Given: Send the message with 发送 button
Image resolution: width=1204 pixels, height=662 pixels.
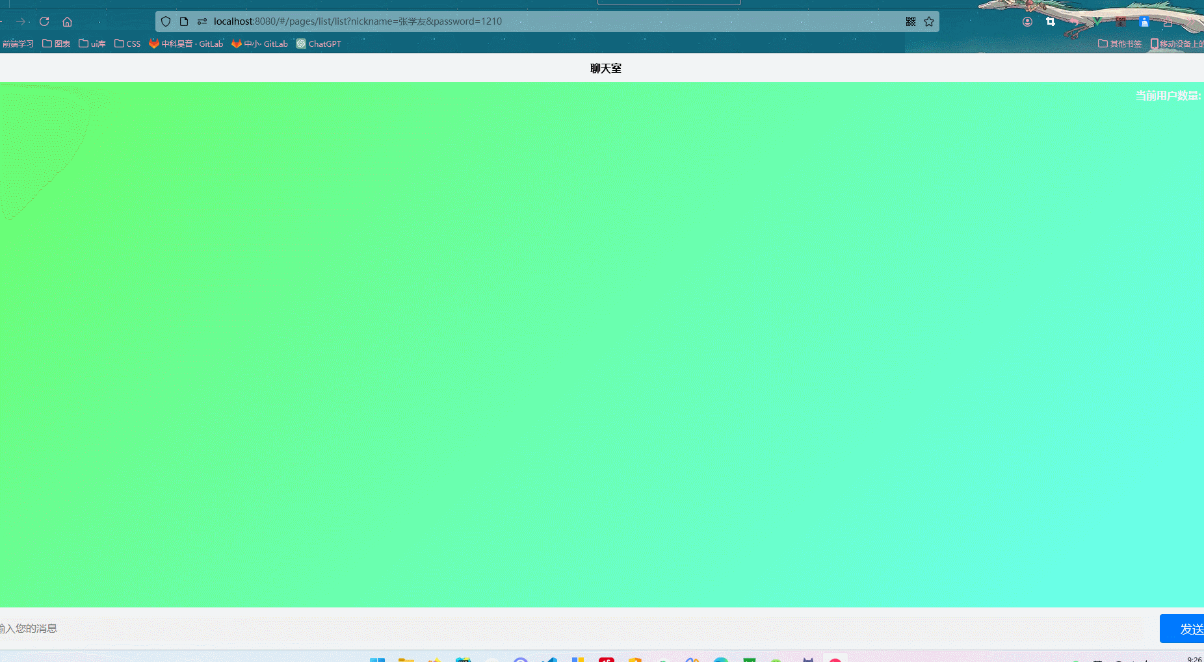Looking at the screenshot, I should point(1183,628).
